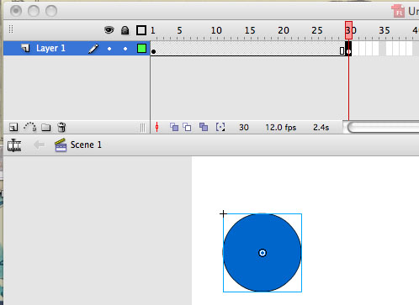The width and height of the screenshot is (419, 305).
Task: Enable Onion Skin mode
Action: 174,127
